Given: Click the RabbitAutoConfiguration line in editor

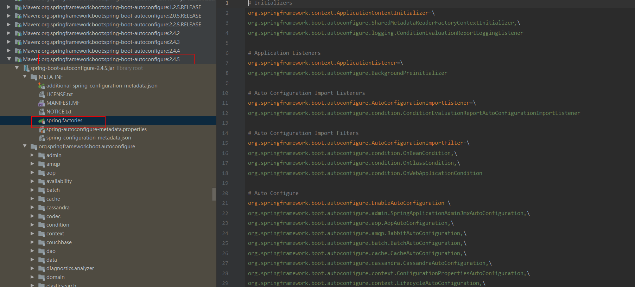Looking at the screenshot, I should (x=357, y=233).
